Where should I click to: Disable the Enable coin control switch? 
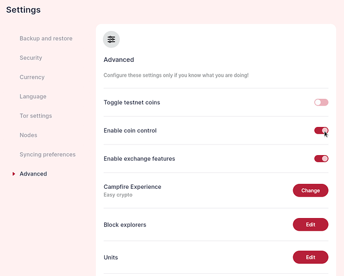click(x=321, y=130)
